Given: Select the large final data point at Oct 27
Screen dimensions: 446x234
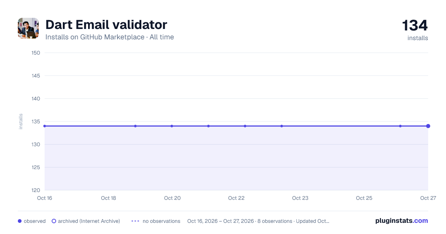Looking at the screenshot, I should [428, 126].
